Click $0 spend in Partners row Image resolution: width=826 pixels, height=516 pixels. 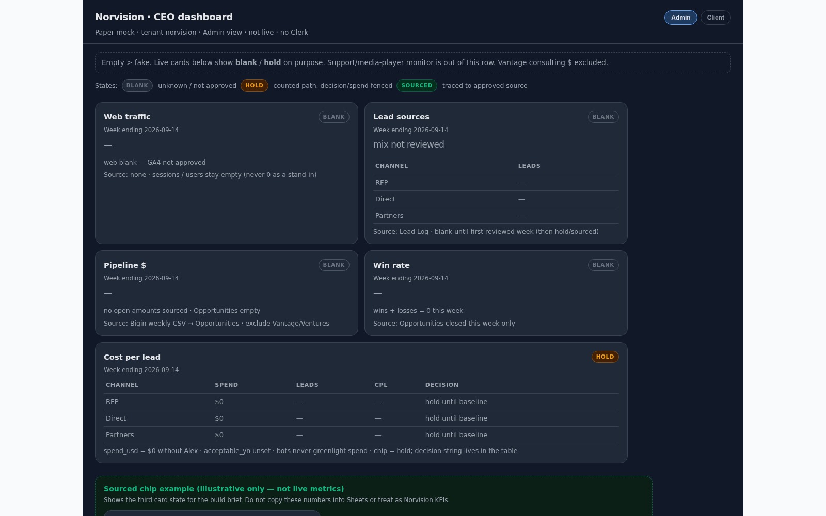[219, 435]
